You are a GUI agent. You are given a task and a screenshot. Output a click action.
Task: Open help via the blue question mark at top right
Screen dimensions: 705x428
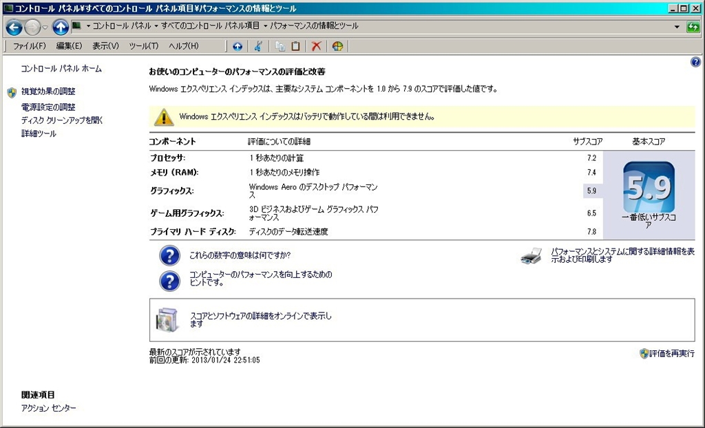click(695, 62)
